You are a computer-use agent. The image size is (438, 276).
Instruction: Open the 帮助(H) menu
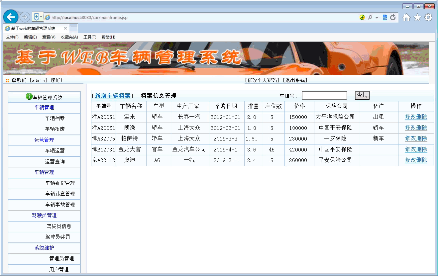click(108, 37)
